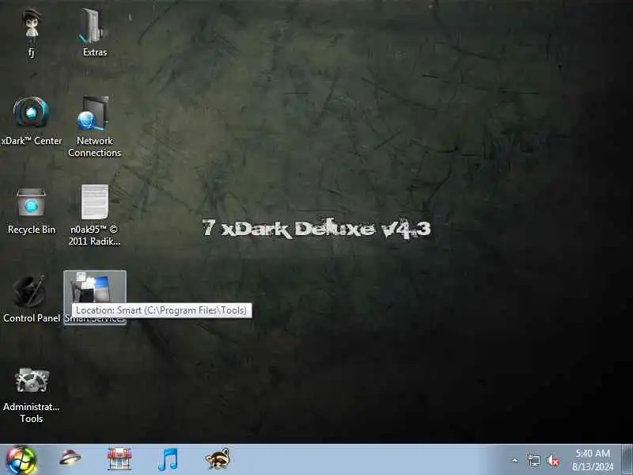
Task: Show hidden system tray icons
Action: click(515, 460)
